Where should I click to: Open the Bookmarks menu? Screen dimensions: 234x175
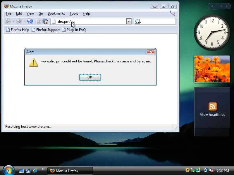[56, 13]
